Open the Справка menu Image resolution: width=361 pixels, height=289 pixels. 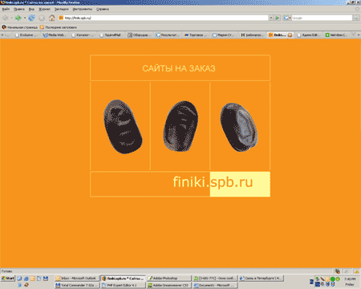[x=103, y=9]
